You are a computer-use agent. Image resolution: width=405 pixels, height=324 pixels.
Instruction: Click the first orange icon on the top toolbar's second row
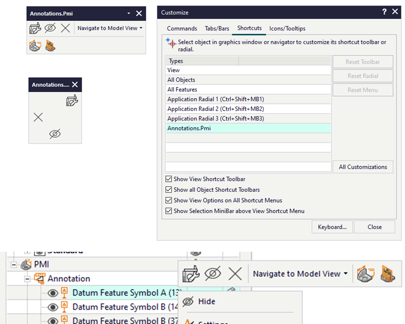tap(35, 45)
